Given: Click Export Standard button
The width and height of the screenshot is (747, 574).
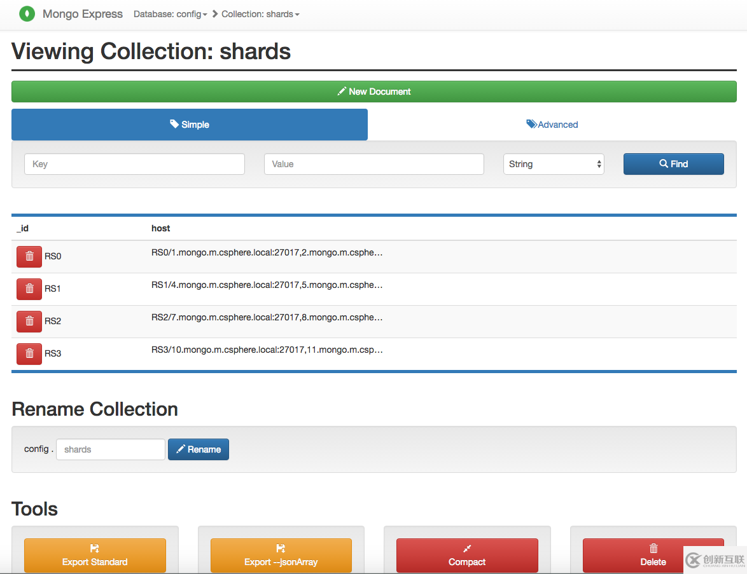Looking at the screenshot, I should (x=95, y=556).
